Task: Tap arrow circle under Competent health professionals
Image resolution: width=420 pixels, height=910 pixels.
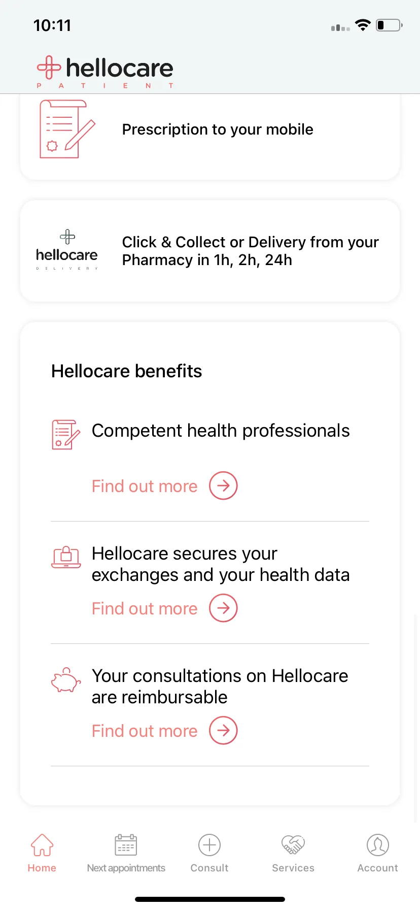Action: (x=223, y=485)
